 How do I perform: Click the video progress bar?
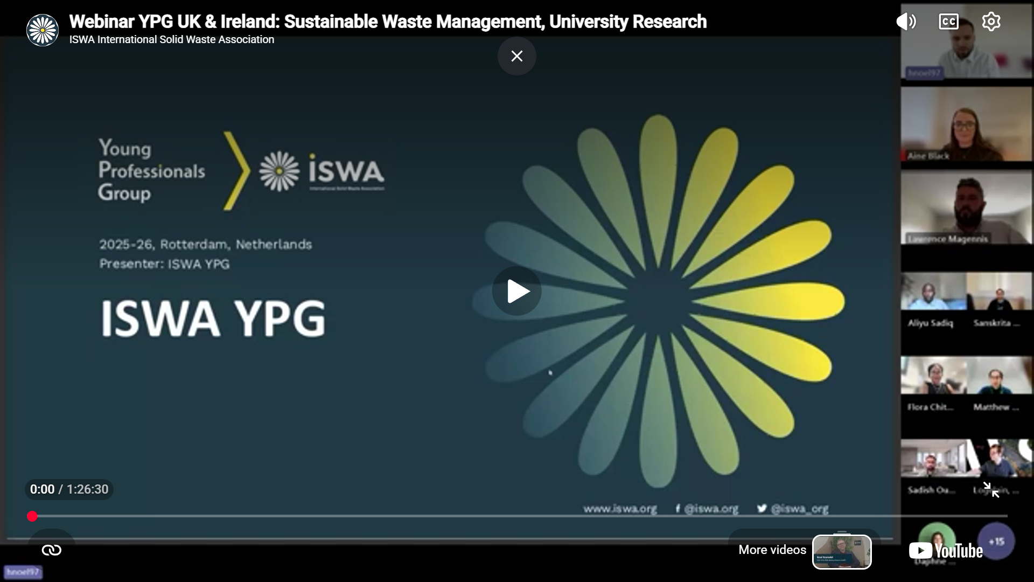click(x=517, y=516)
